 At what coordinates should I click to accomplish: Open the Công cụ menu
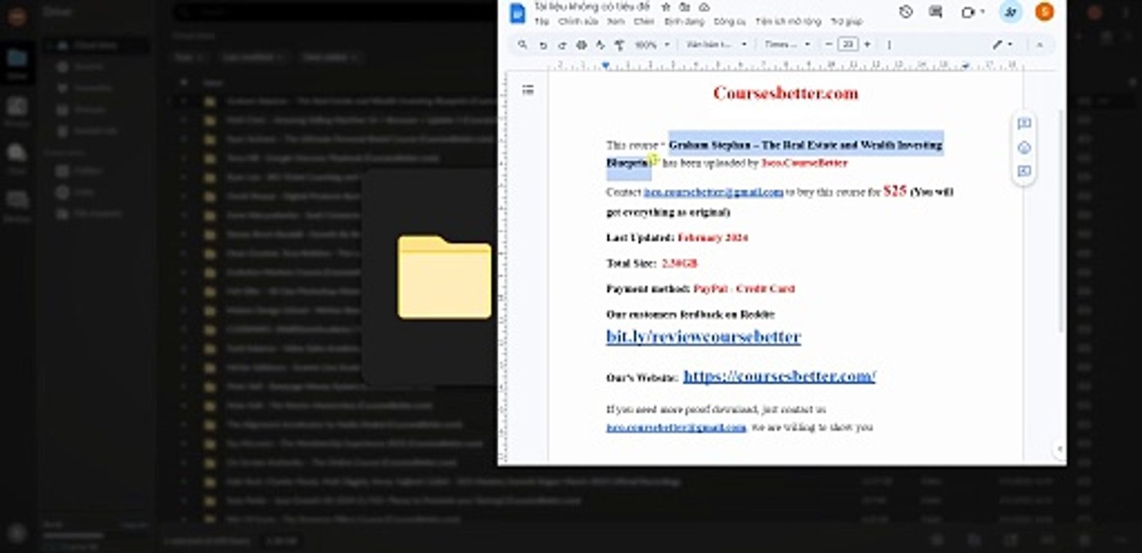(729, 22)
